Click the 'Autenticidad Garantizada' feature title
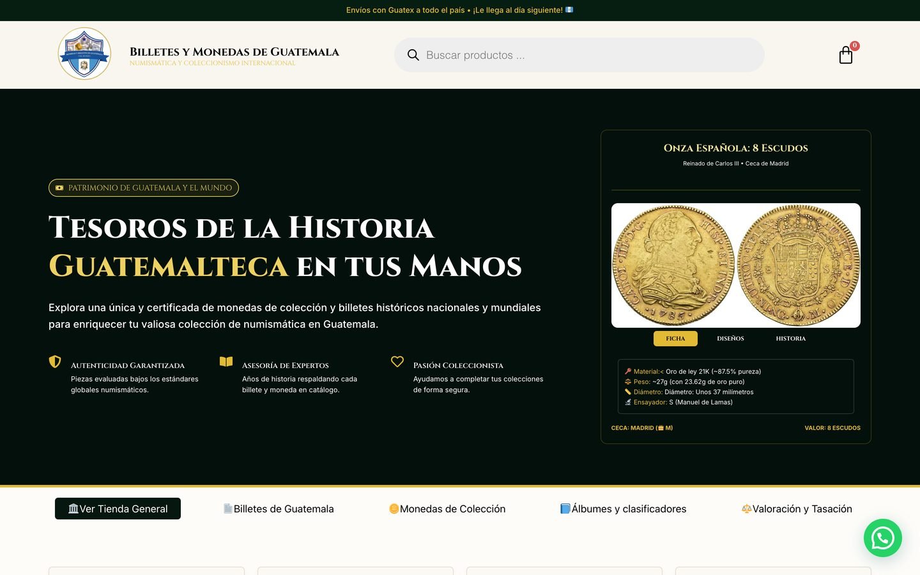This screenshot has width=920, height=575. [128, 365]
